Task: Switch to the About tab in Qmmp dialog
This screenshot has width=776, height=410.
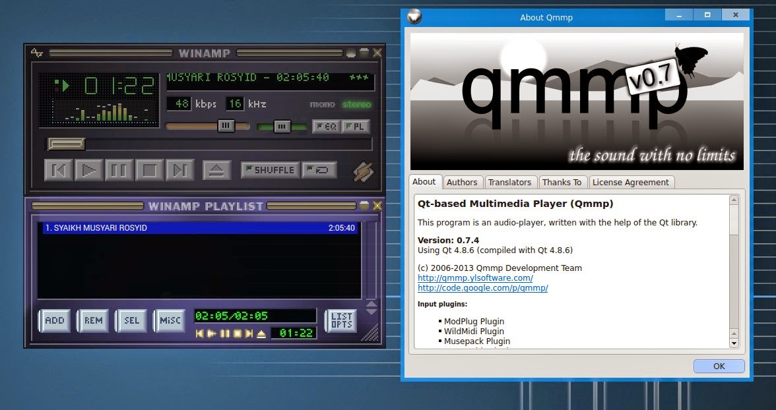Action: (x=424, y=181)
